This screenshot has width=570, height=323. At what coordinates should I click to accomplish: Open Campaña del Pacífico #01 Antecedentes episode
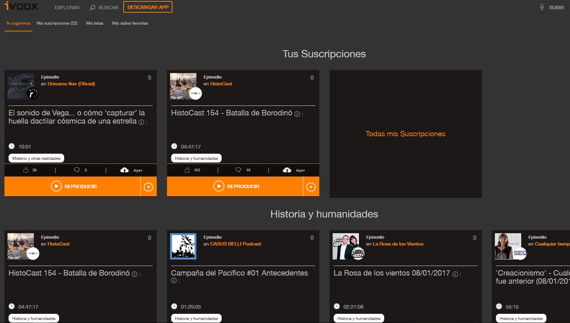239,273
